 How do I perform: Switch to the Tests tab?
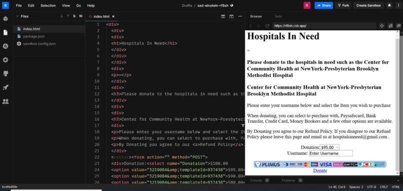point(278,16)
